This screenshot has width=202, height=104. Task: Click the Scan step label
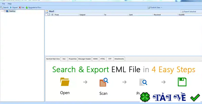(103, 93)
